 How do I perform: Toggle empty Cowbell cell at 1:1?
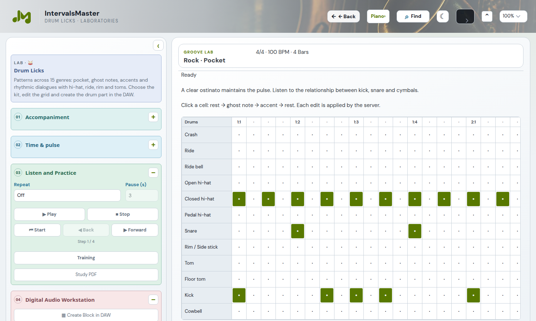[x=239, y=311]
